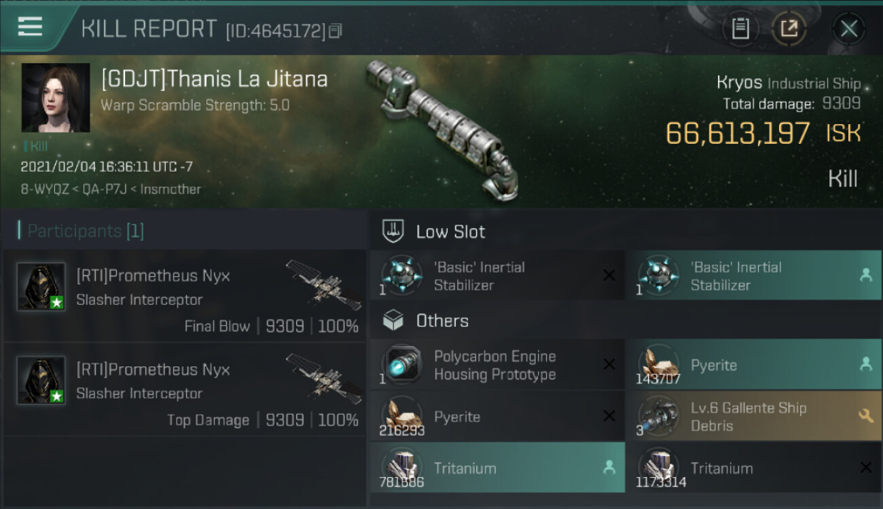Close the kill report window

pos(848,29)
